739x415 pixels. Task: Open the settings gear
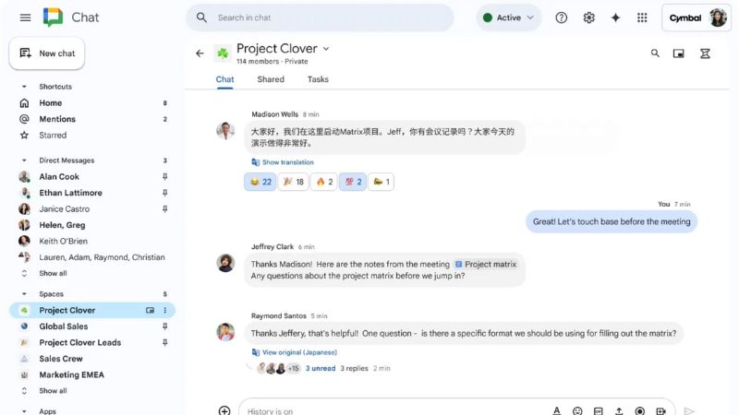click(588, 18)
